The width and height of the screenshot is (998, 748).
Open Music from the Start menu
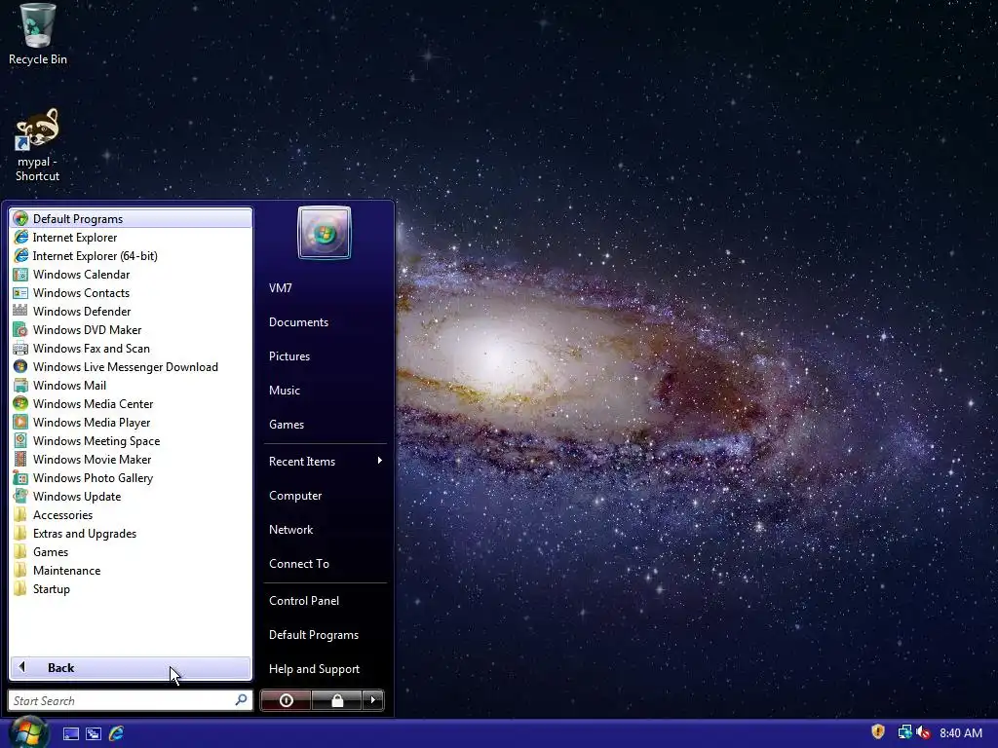pyautogui.click(x=325, y=390)
